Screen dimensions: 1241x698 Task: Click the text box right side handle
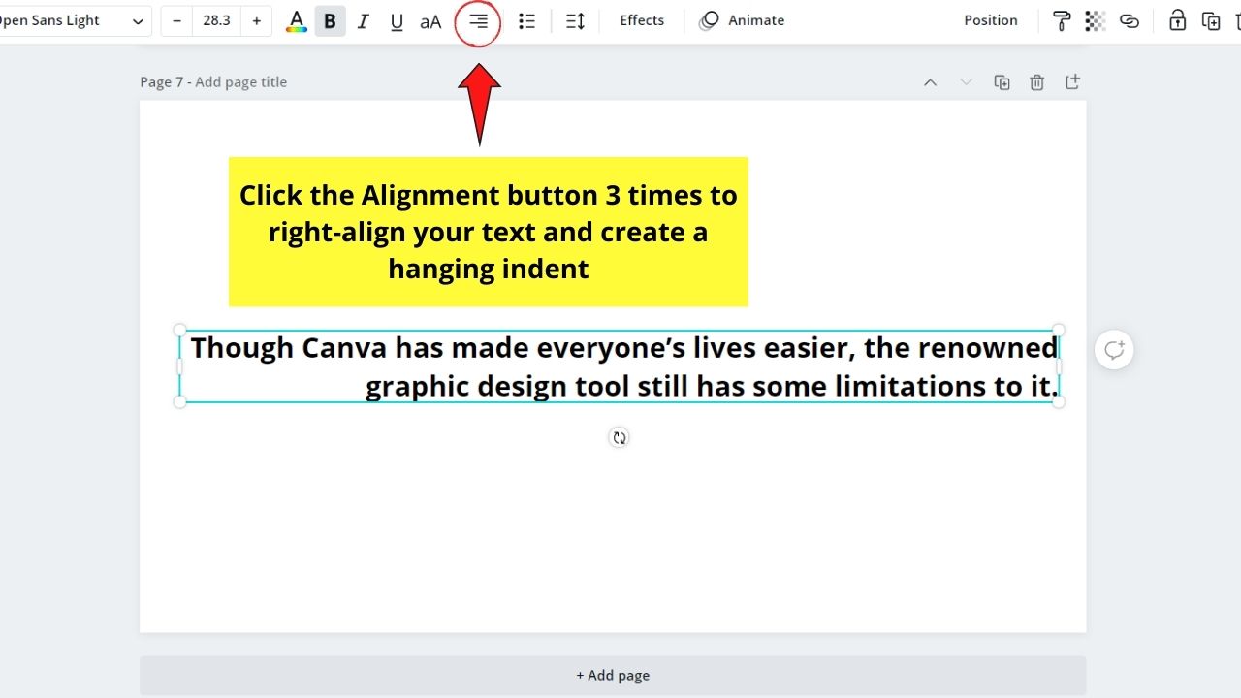pos(1059,366)
